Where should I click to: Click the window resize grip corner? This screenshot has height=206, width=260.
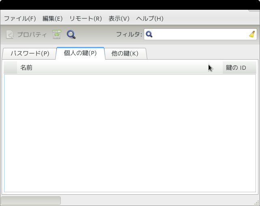[x=257, y=203]
